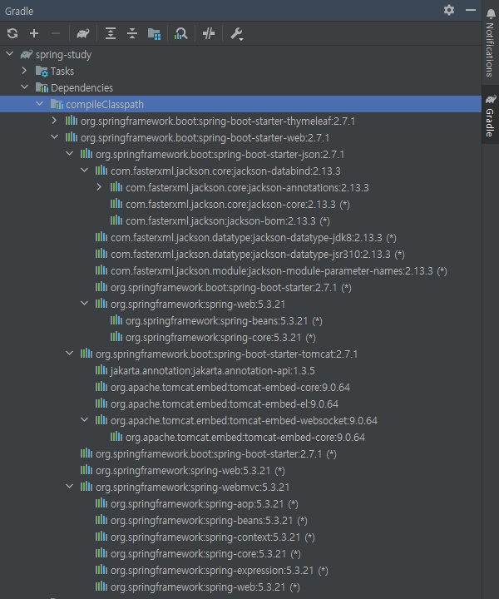Expand jackson-annotations:2.13.3 dependency
Image resolution: width=499 pixels, height=599 pixels.
[99, 187]
